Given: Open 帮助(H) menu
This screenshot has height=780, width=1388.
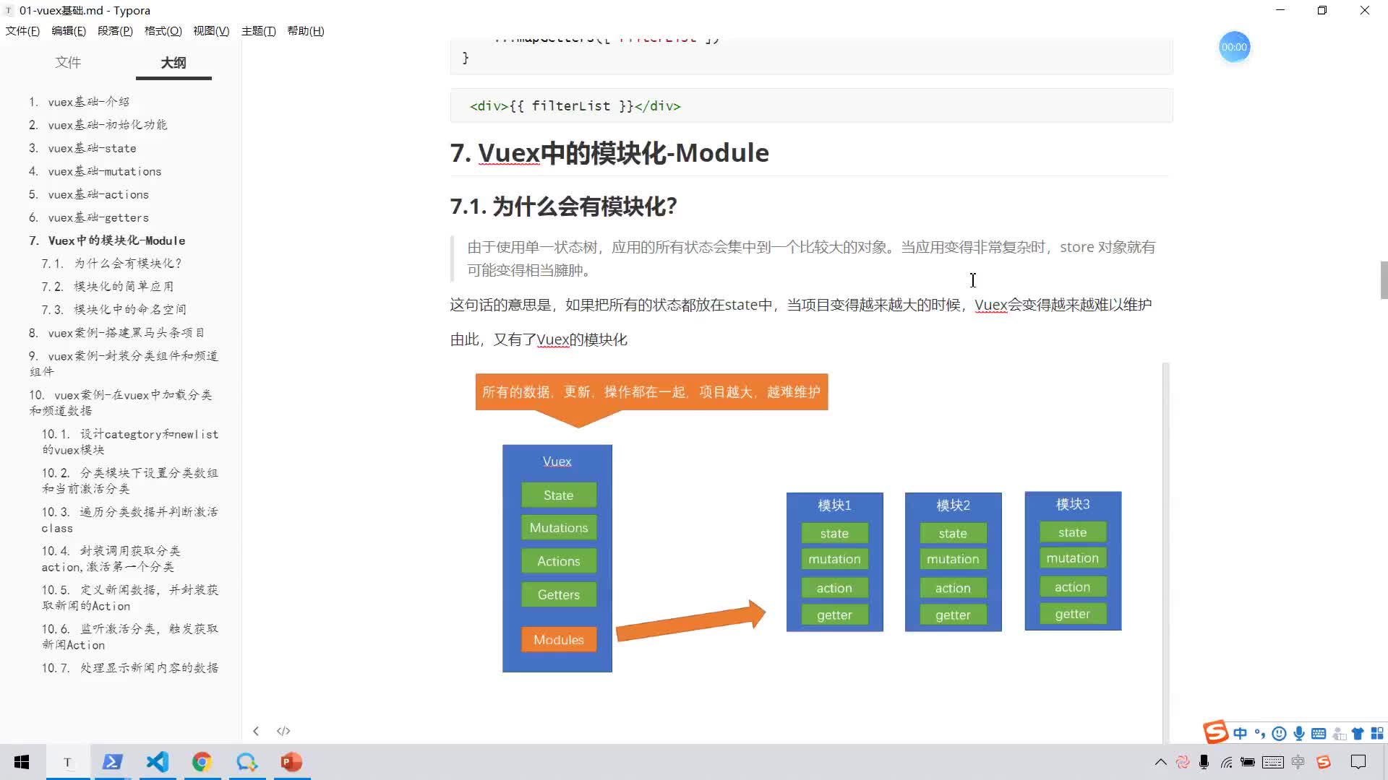Looking at the screenshot, I should click(306, 31).
